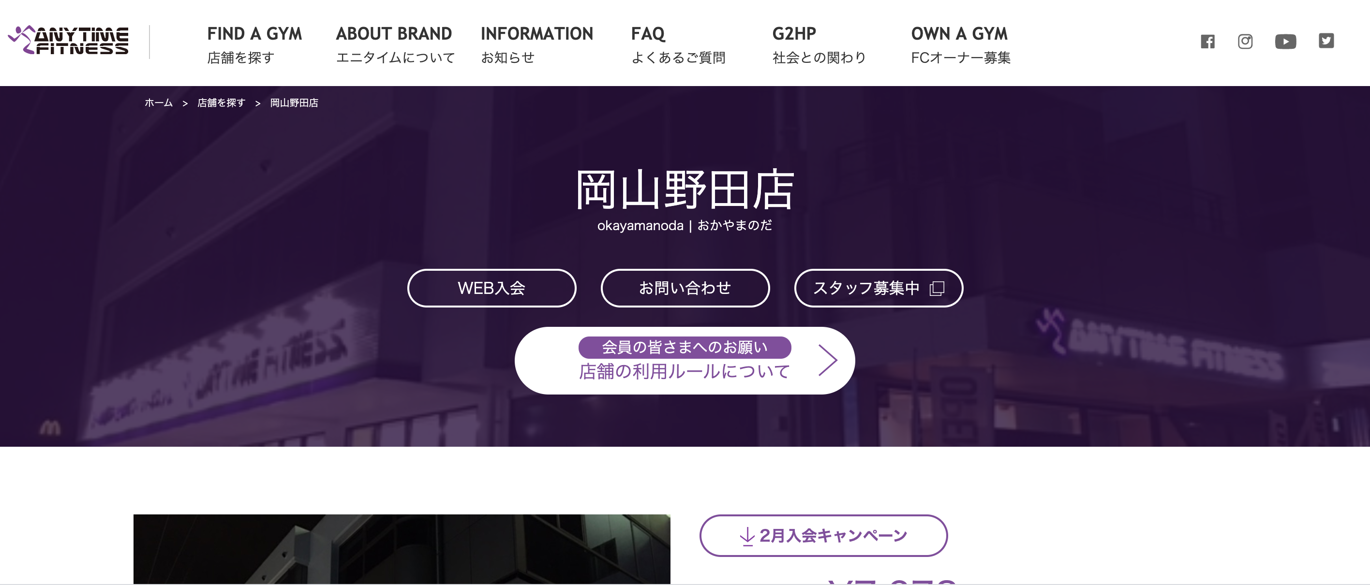
Task: Click the external link icon on スタッフ募集中
Action: (937, 289)
